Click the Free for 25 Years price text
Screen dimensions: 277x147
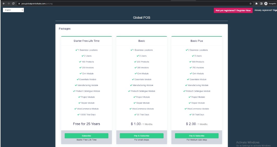coord(86,124)
